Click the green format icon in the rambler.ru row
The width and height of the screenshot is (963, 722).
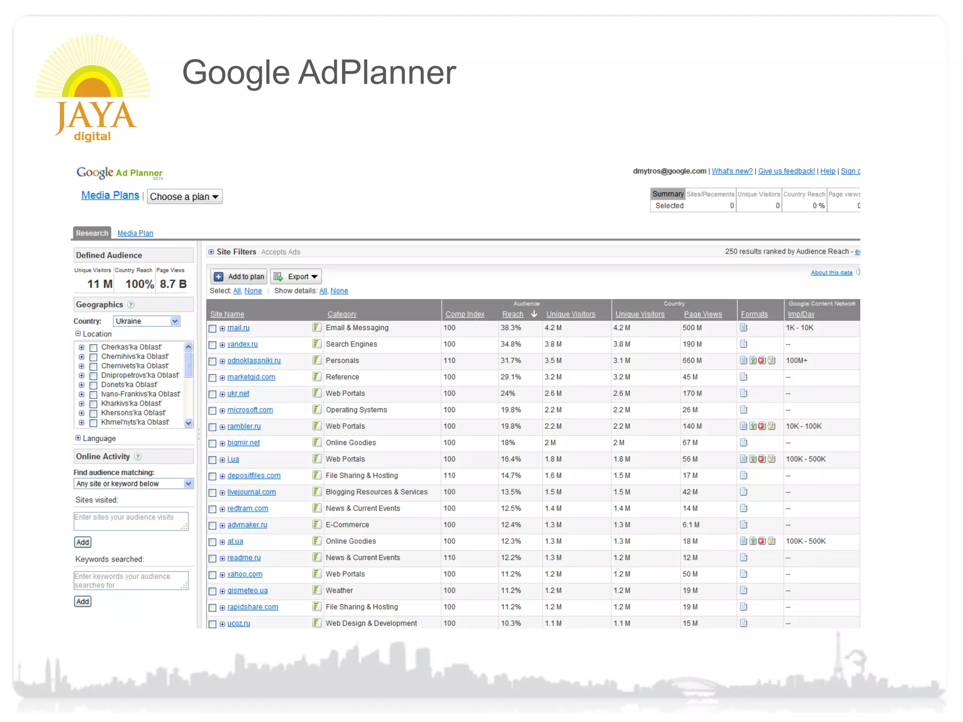(753, 426)
